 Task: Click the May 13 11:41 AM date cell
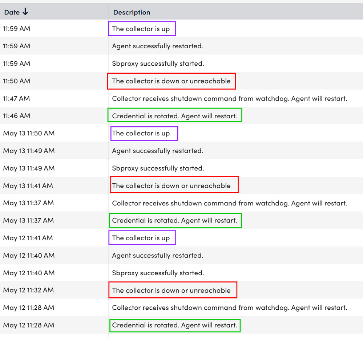pyautogui.click(x=28, y=186)
